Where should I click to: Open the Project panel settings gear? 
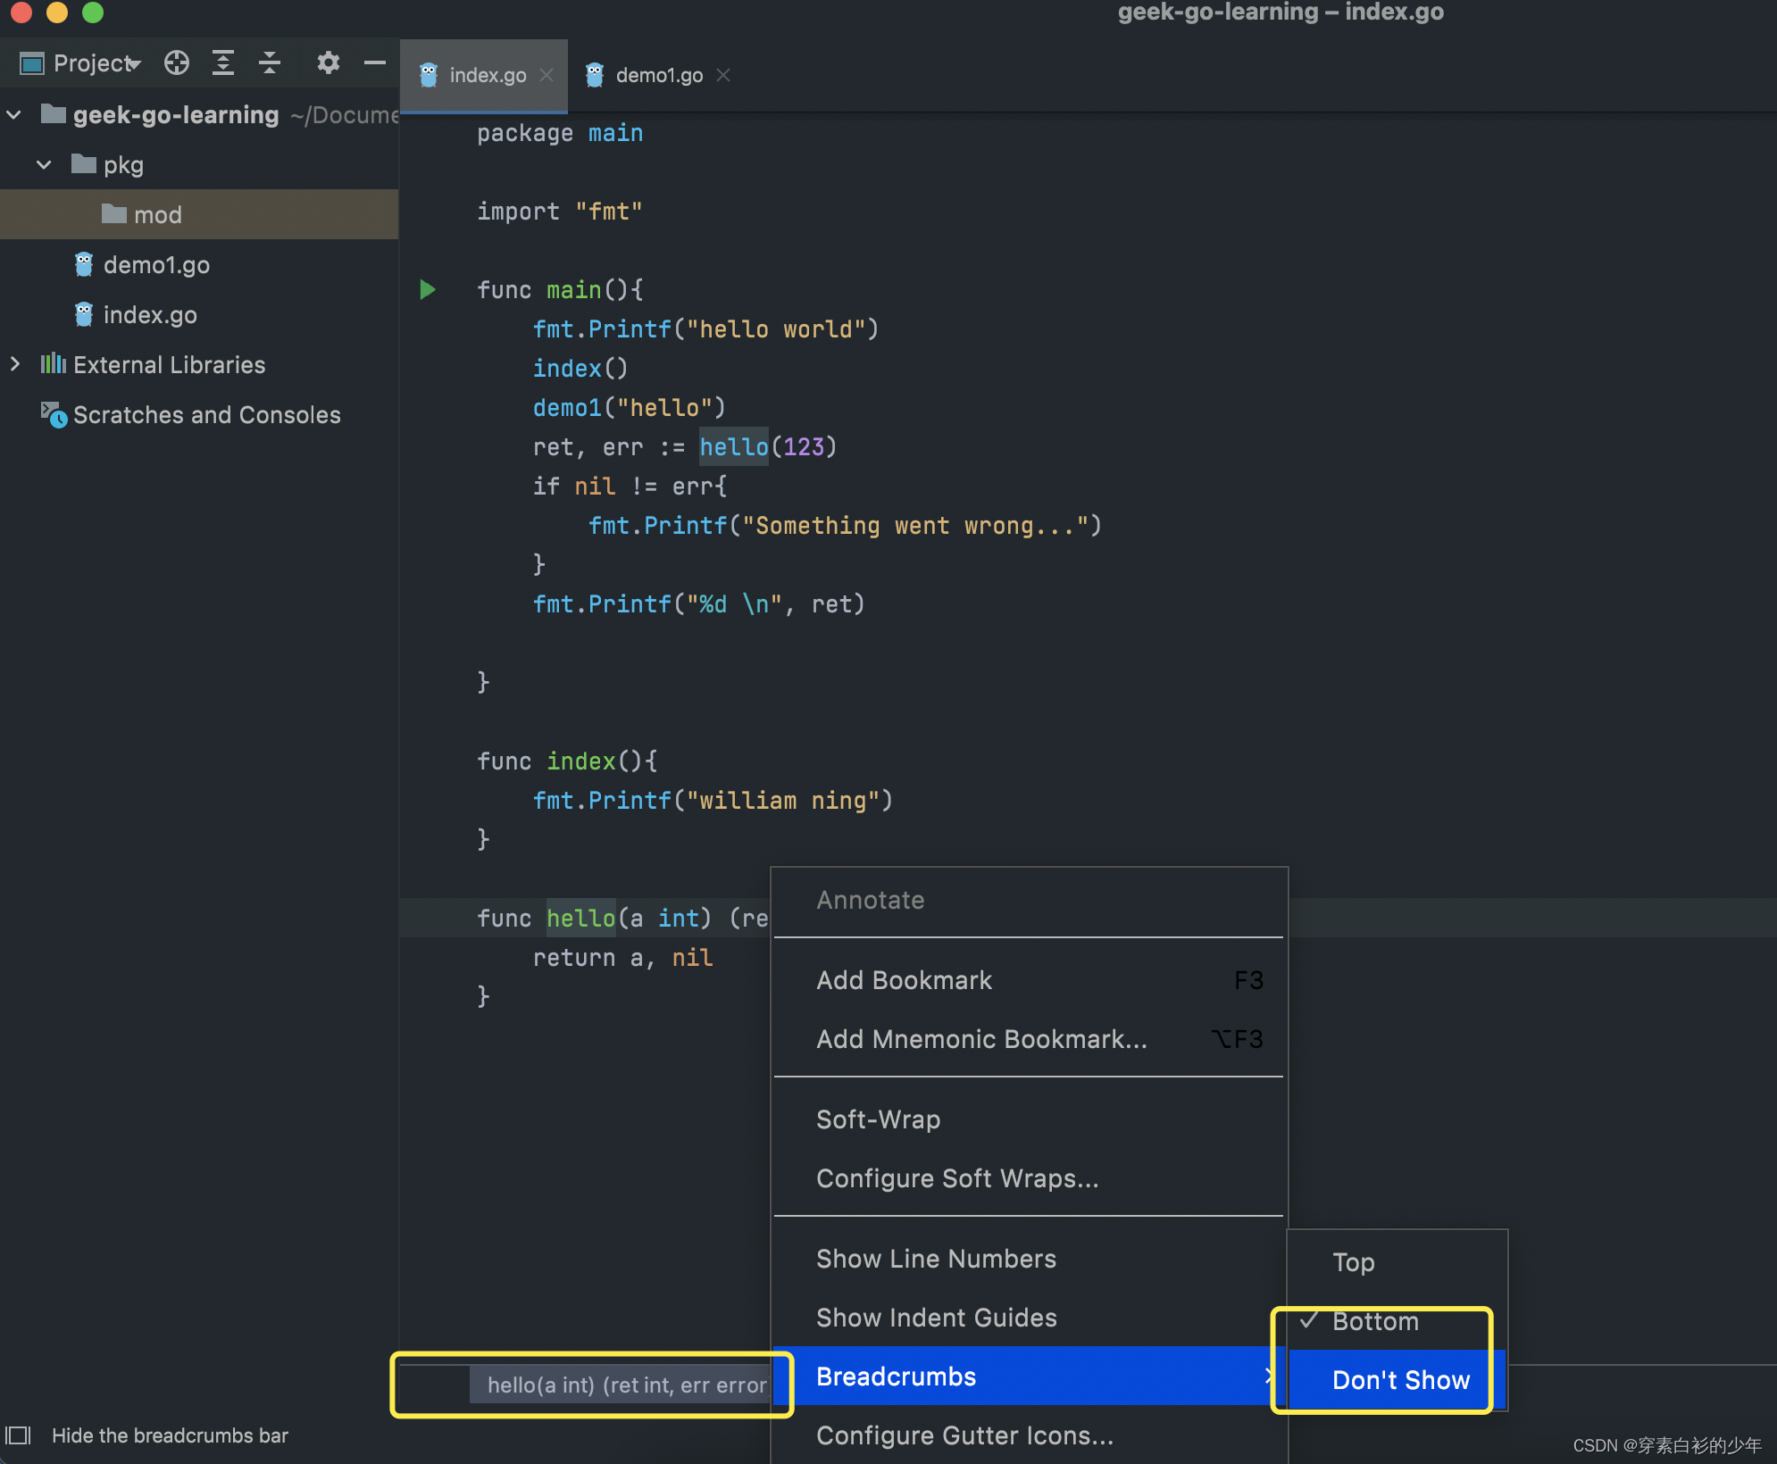pyautogui.click(x=328, y=62)
